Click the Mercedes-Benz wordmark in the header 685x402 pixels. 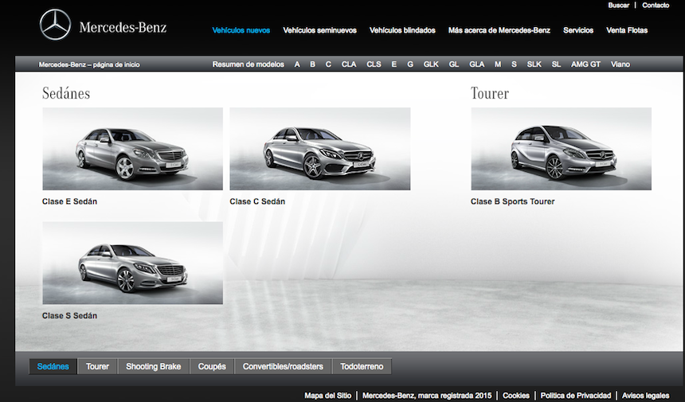pos(123,28)
